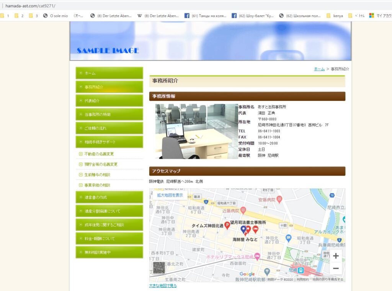Click the map zoom in plus button
The height and width of the screenshot is (291, 392).
tap(336, 256)
